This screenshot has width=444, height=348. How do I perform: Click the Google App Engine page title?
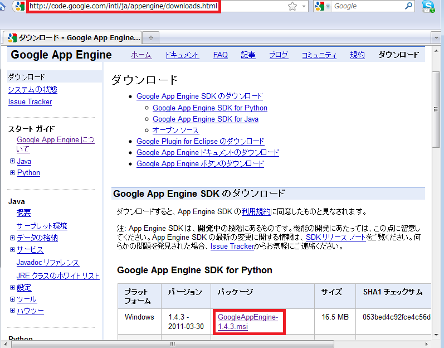(61, 55)
